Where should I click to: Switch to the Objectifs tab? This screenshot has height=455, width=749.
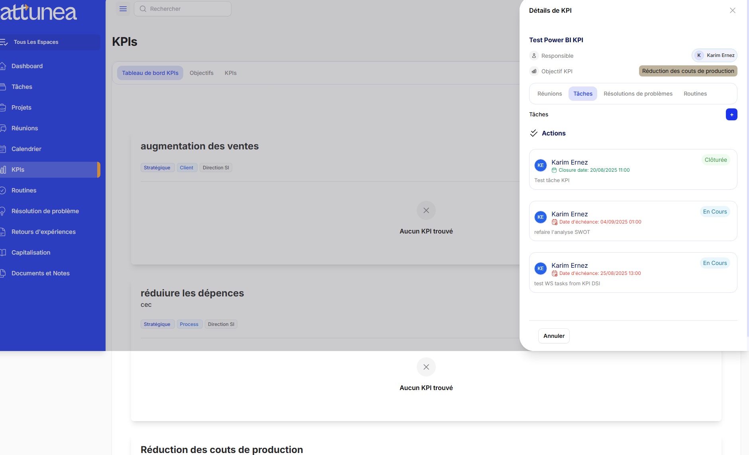tap(202, 73)
